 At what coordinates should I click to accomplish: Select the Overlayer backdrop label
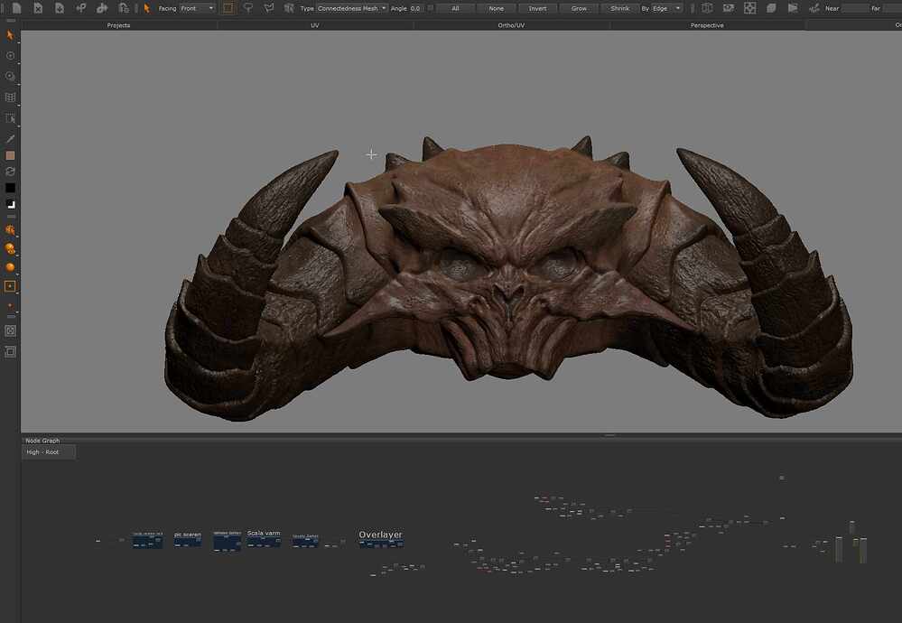coord(380,535)
